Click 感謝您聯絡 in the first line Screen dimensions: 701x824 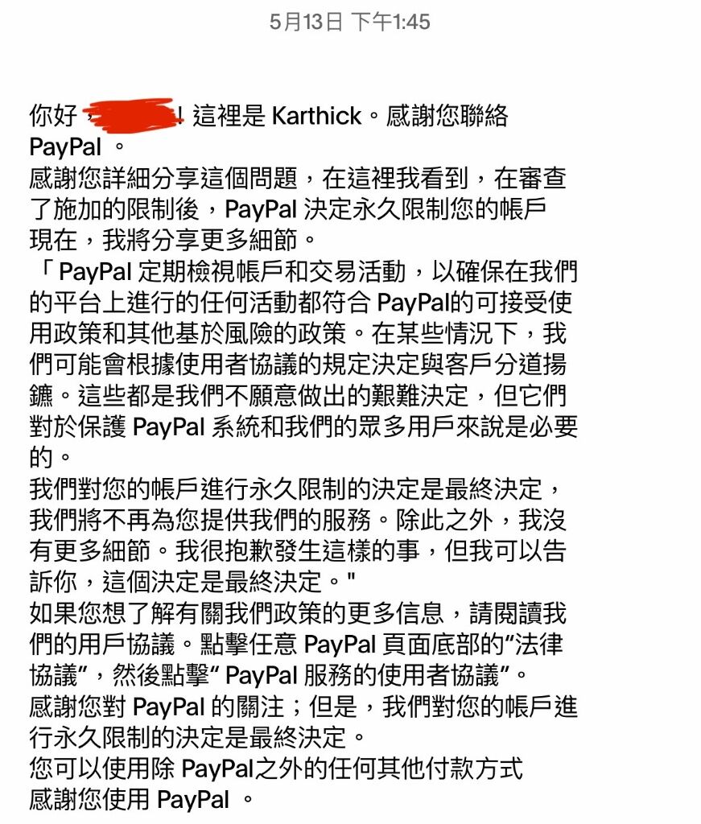pos(447,116)
